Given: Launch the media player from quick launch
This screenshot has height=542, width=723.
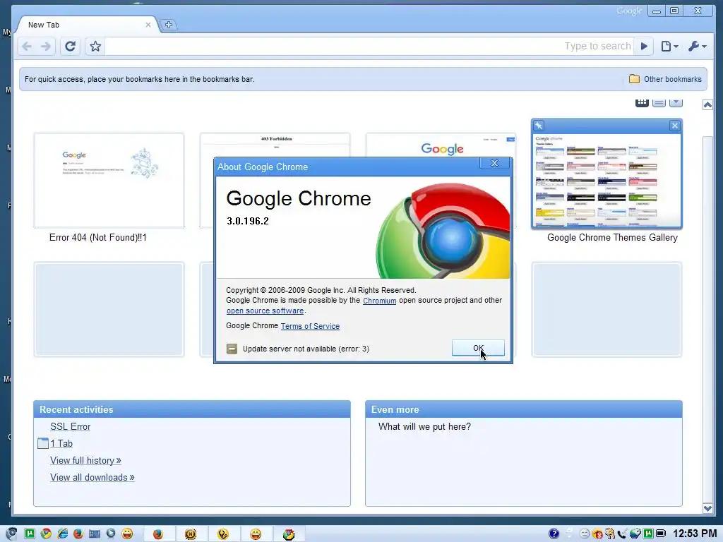Looking at the screenshot, I should 111,534.
